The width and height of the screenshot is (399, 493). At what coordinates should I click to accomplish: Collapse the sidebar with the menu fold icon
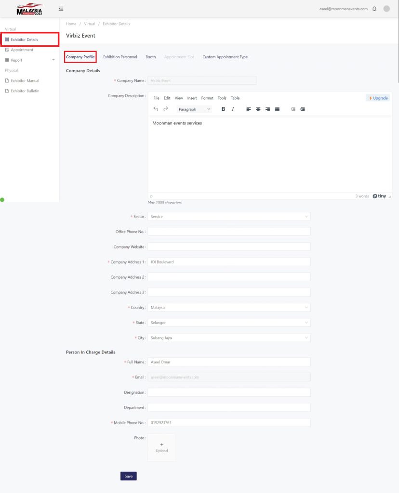click(61, 9)
